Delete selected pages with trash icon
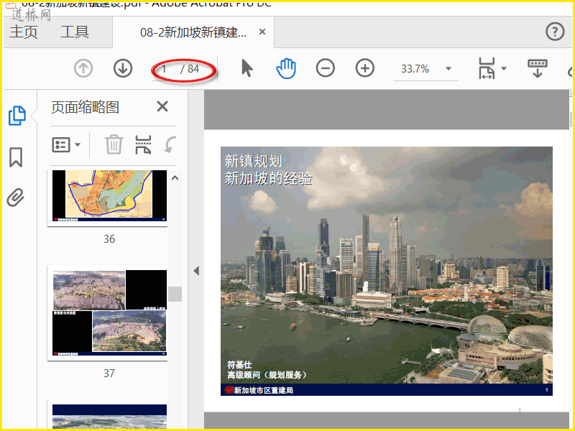 point(114,144)
